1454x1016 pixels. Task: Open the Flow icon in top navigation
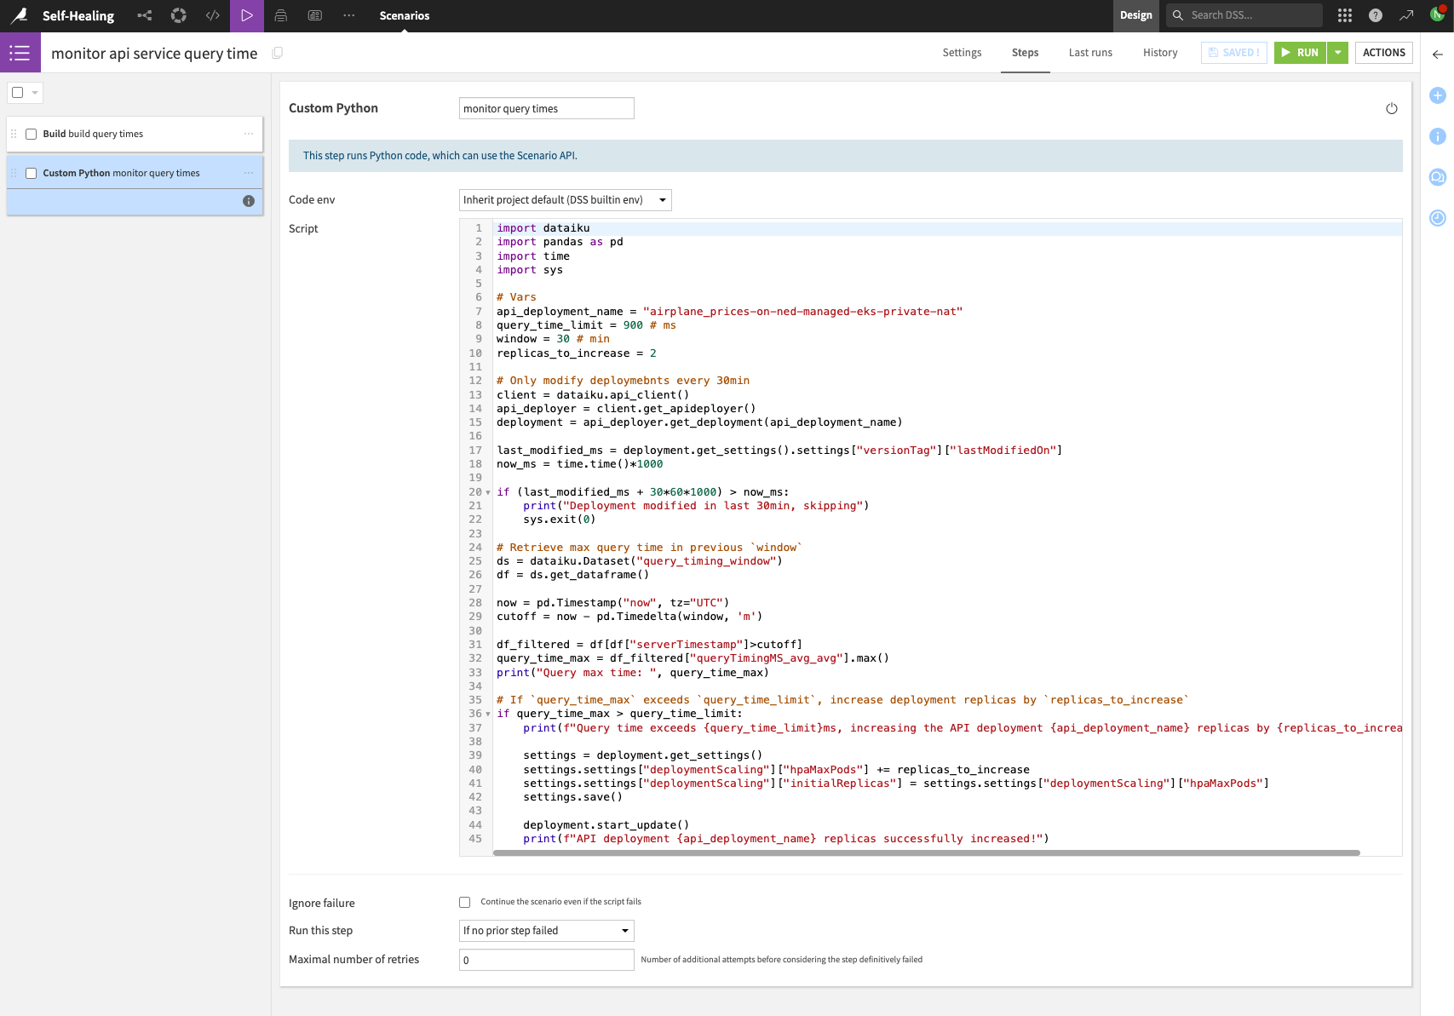[145, 15]
